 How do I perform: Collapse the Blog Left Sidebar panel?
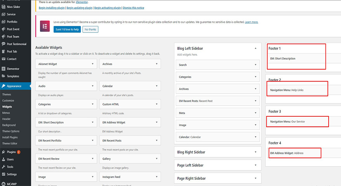(x=255, y=48)
